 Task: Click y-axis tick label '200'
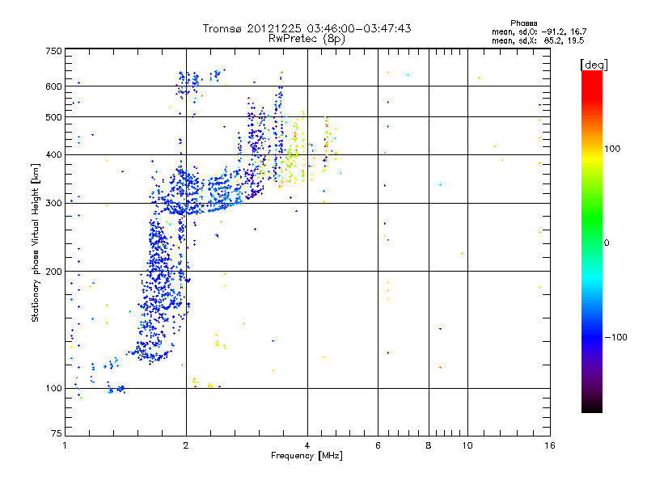click(x=53, y=272)
